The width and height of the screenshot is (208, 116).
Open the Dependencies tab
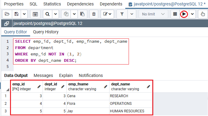point(80,4)
